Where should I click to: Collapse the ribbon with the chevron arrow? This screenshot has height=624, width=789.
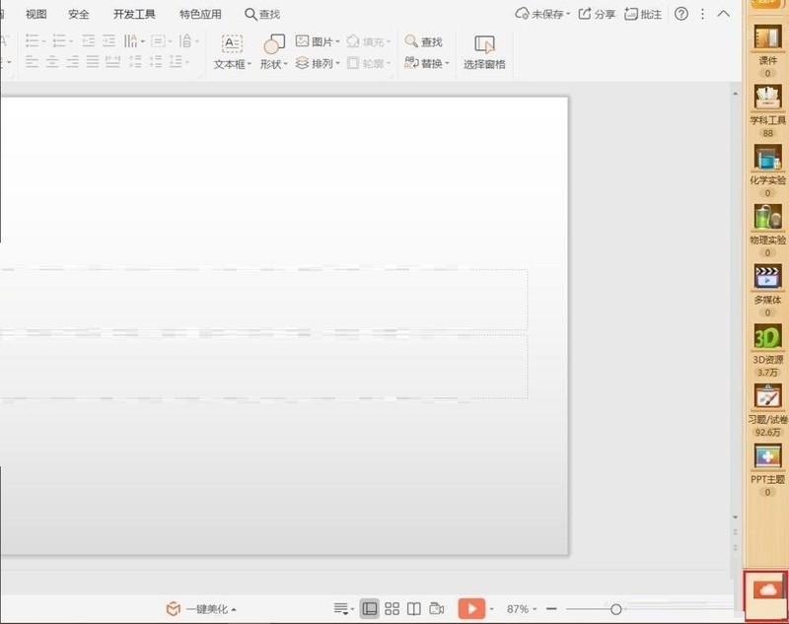click(723, 14)
